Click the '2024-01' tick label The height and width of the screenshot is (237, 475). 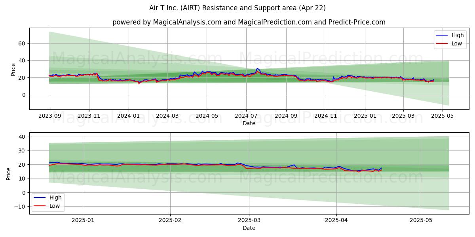tap(129, 116)
